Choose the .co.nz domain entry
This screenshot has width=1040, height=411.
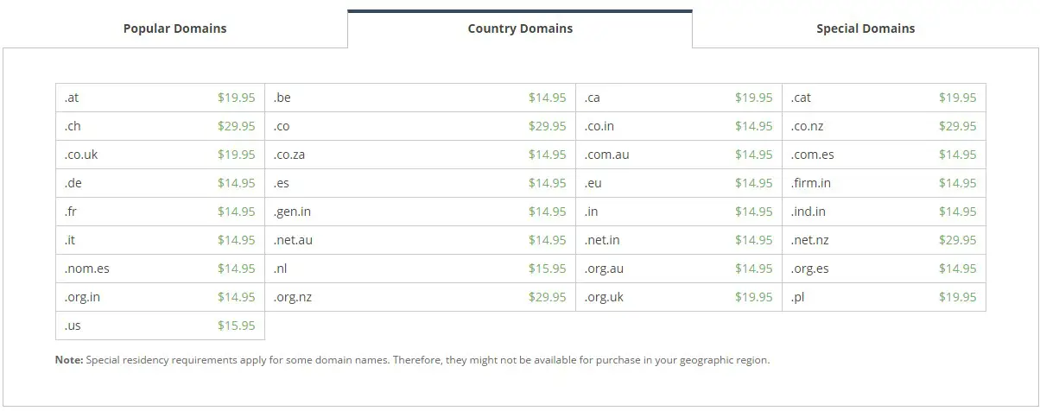[884, 126]
